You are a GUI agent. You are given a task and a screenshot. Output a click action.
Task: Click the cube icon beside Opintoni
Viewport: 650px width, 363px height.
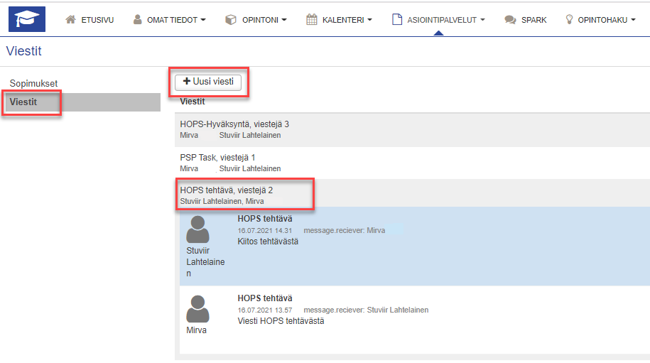(230, 20)
